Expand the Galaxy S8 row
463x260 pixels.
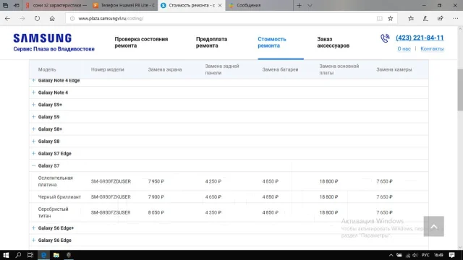34,142
